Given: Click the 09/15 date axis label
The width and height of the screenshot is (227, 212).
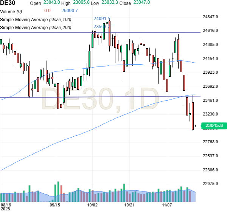Looking at the screenshot, I should pos(55,205).
